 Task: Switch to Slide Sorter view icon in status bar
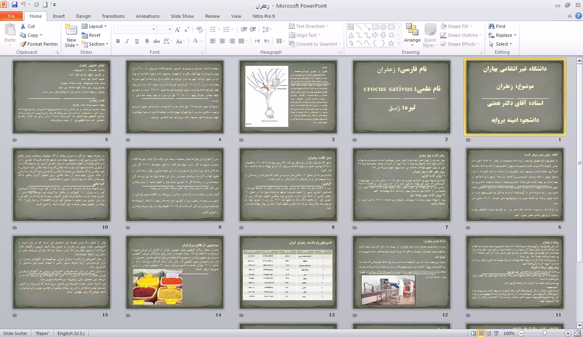pyautogui.click(x=481, y=333)
